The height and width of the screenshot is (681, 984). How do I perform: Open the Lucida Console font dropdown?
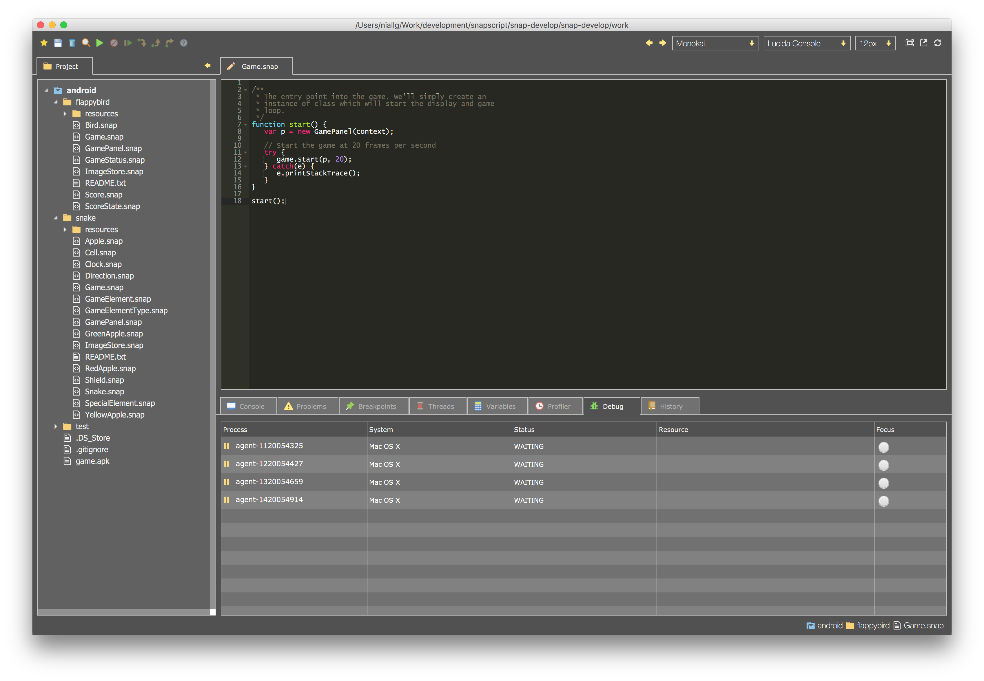coord(806,43)
